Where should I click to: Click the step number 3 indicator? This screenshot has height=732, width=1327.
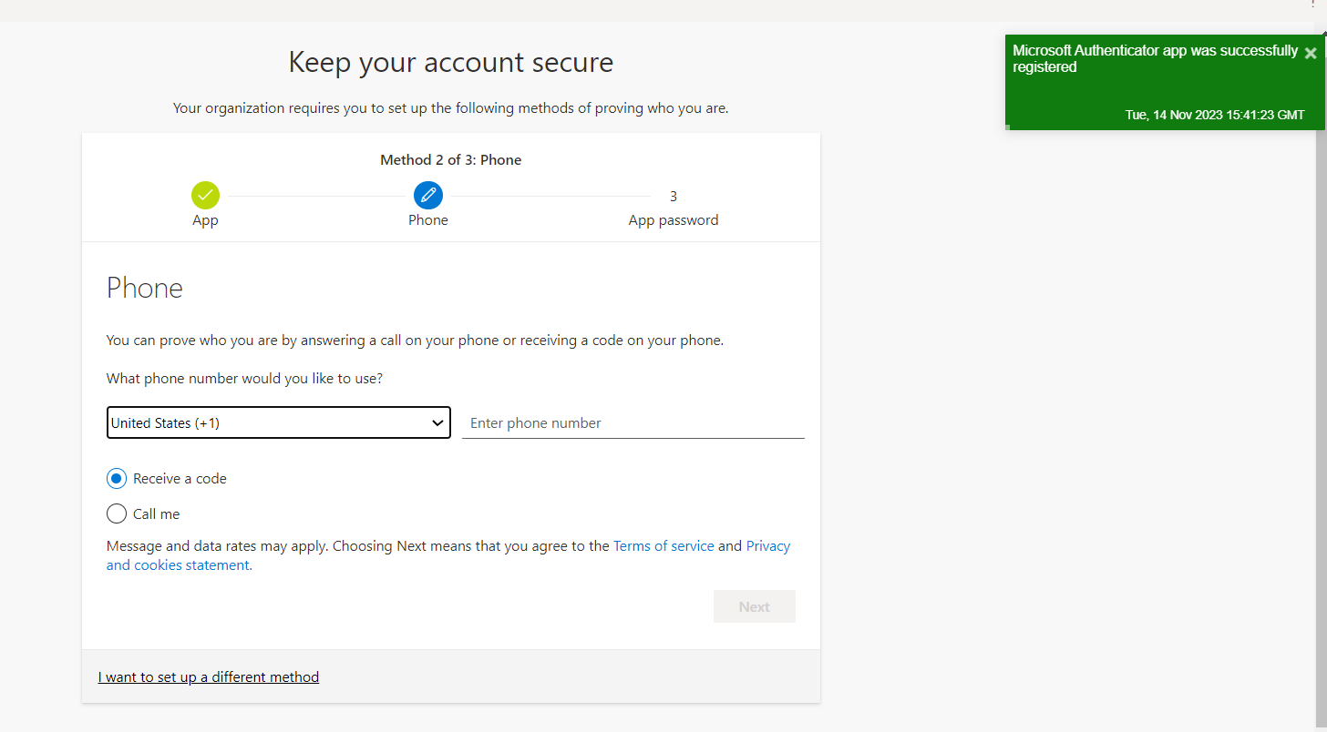coord(673,196)
